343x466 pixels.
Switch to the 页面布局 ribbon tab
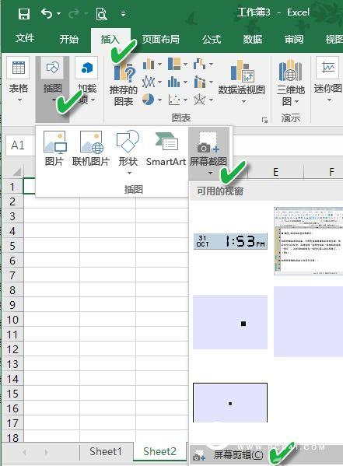[x=160, y=39]
